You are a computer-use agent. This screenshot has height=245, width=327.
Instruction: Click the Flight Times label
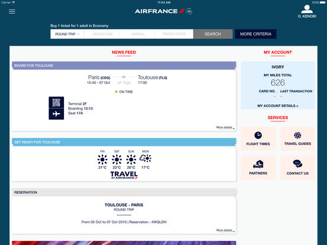(x=258, y=144)
